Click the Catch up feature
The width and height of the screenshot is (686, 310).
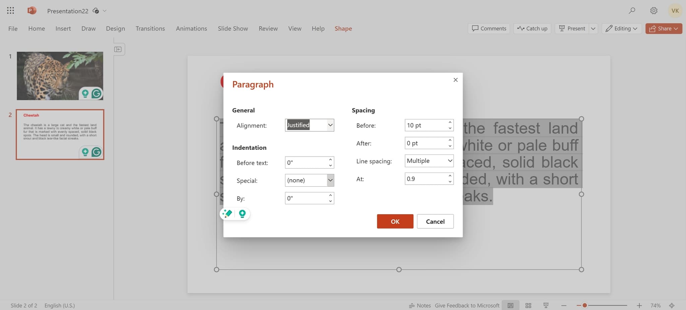532,28
